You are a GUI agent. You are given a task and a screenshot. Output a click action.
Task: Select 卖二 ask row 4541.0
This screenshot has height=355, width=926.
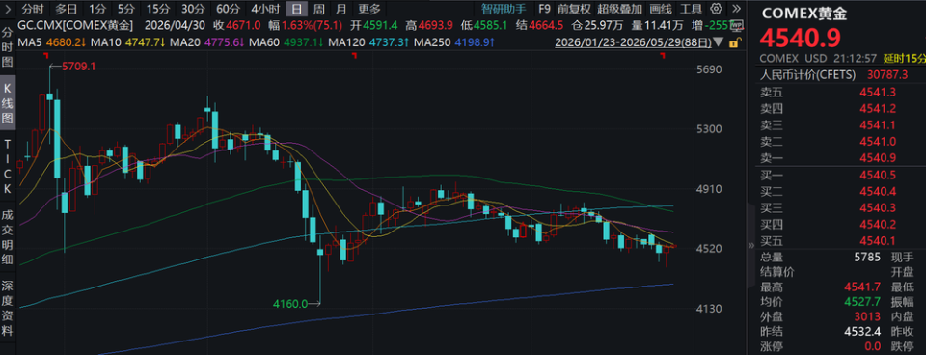840,141
